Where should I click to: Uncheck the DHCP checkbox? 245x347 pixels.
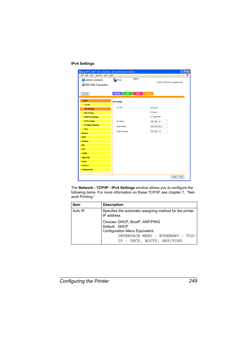(152, 108)
